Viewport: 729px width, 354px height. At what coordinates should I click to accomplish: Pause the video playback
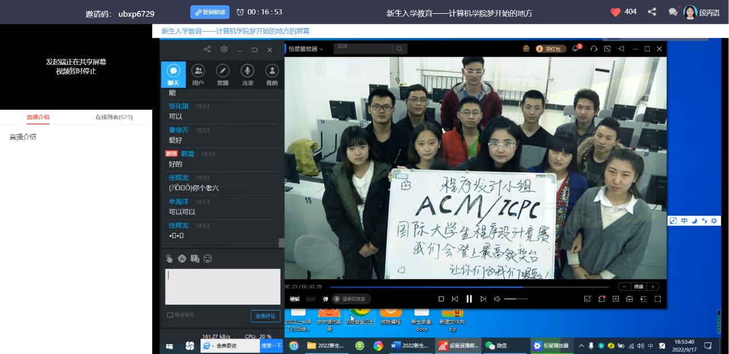coord(469,299)
